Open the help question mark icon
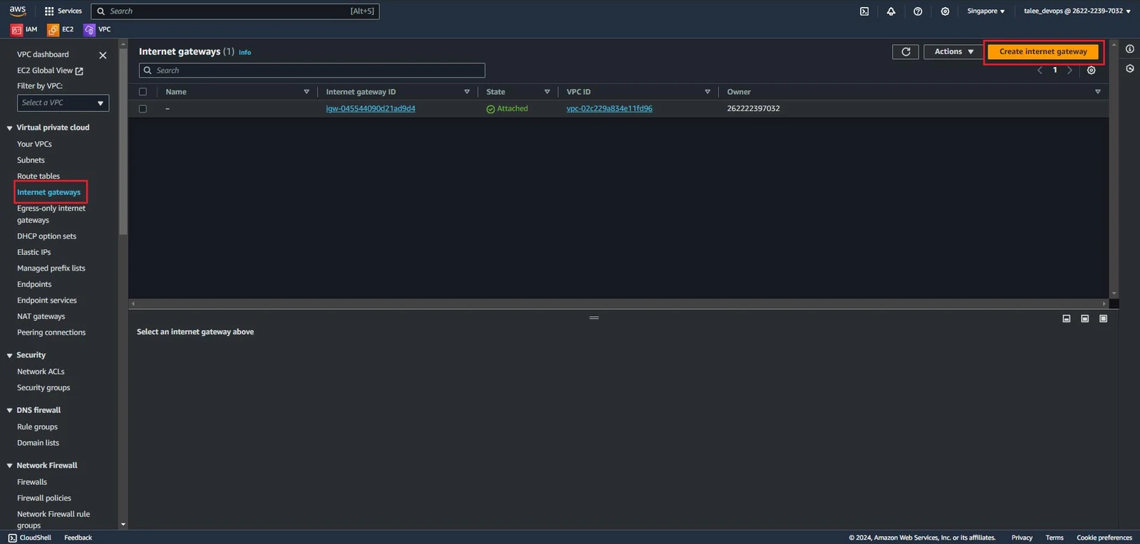This screenshot has width=1140, height=544. click(918, 11)
